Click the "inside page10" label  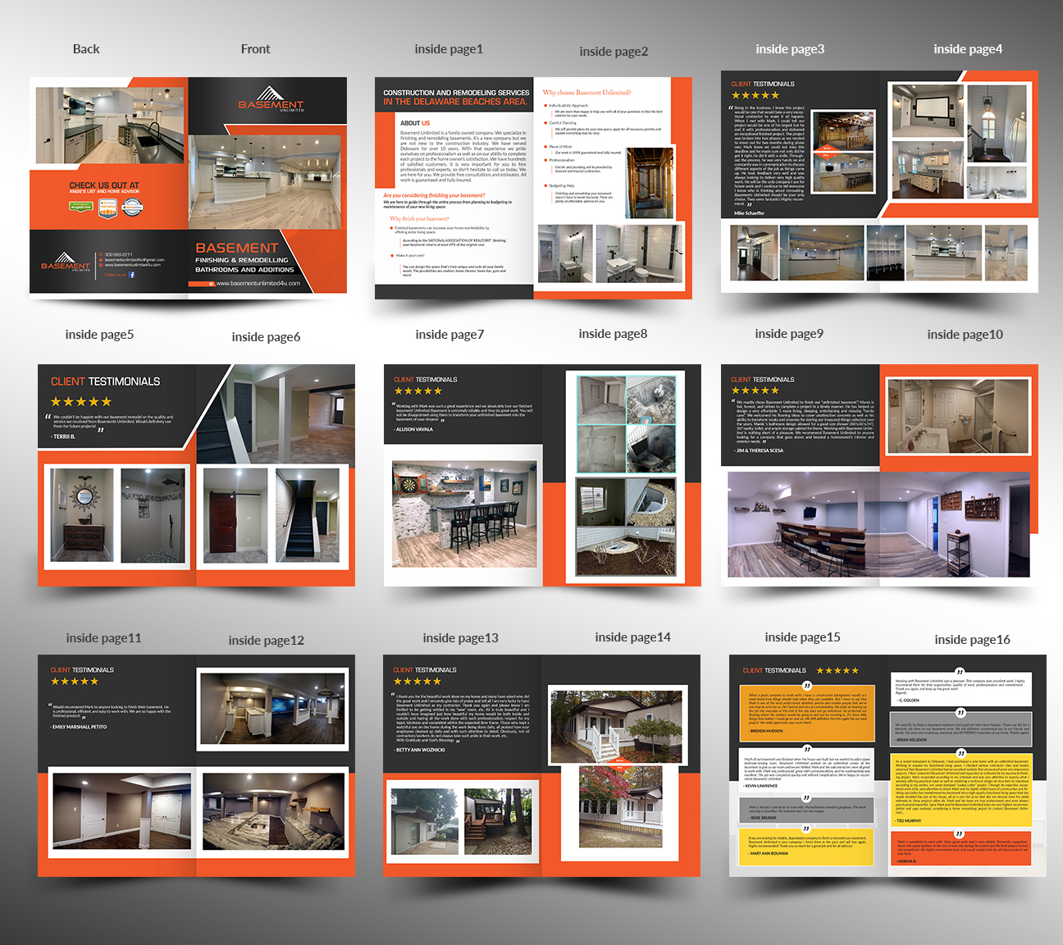coord(965,335)
